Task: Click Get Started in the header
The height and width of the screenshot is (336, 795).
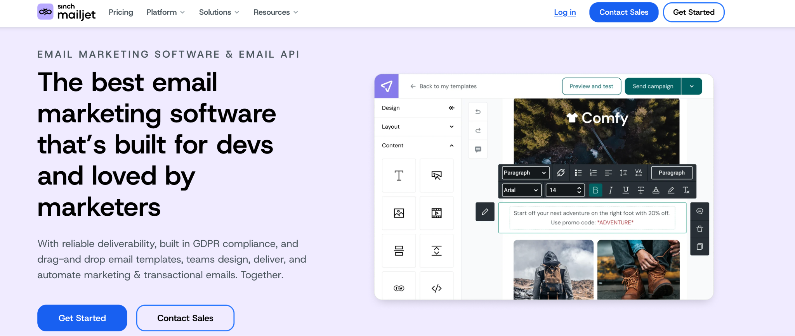Action: pyautogui.click(x=694, y=12)
